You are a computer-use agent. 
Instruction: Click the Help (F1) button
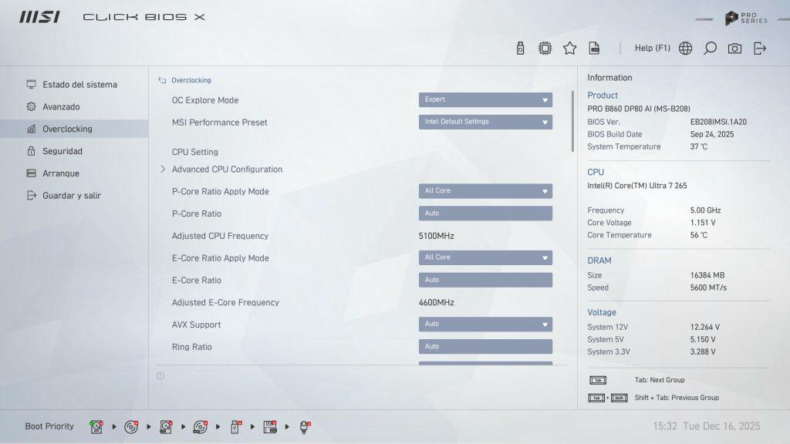click(653, 48)
